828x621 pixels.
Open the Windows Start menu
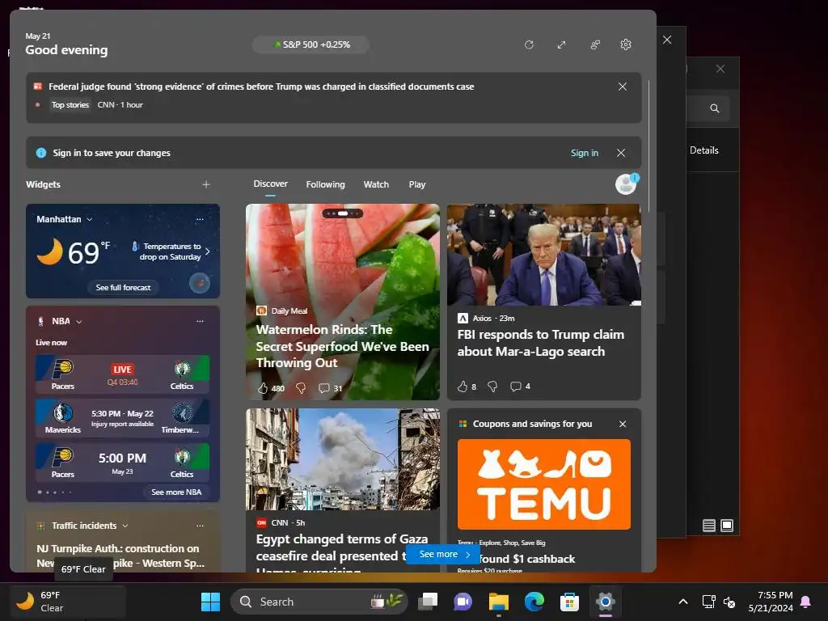click(x=210, y=602)
